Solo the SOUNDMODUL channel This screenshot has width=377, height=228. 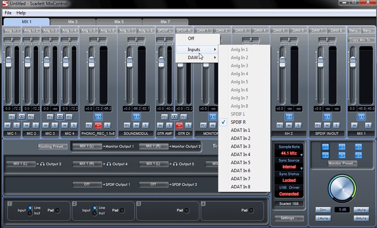pos(145,125)
